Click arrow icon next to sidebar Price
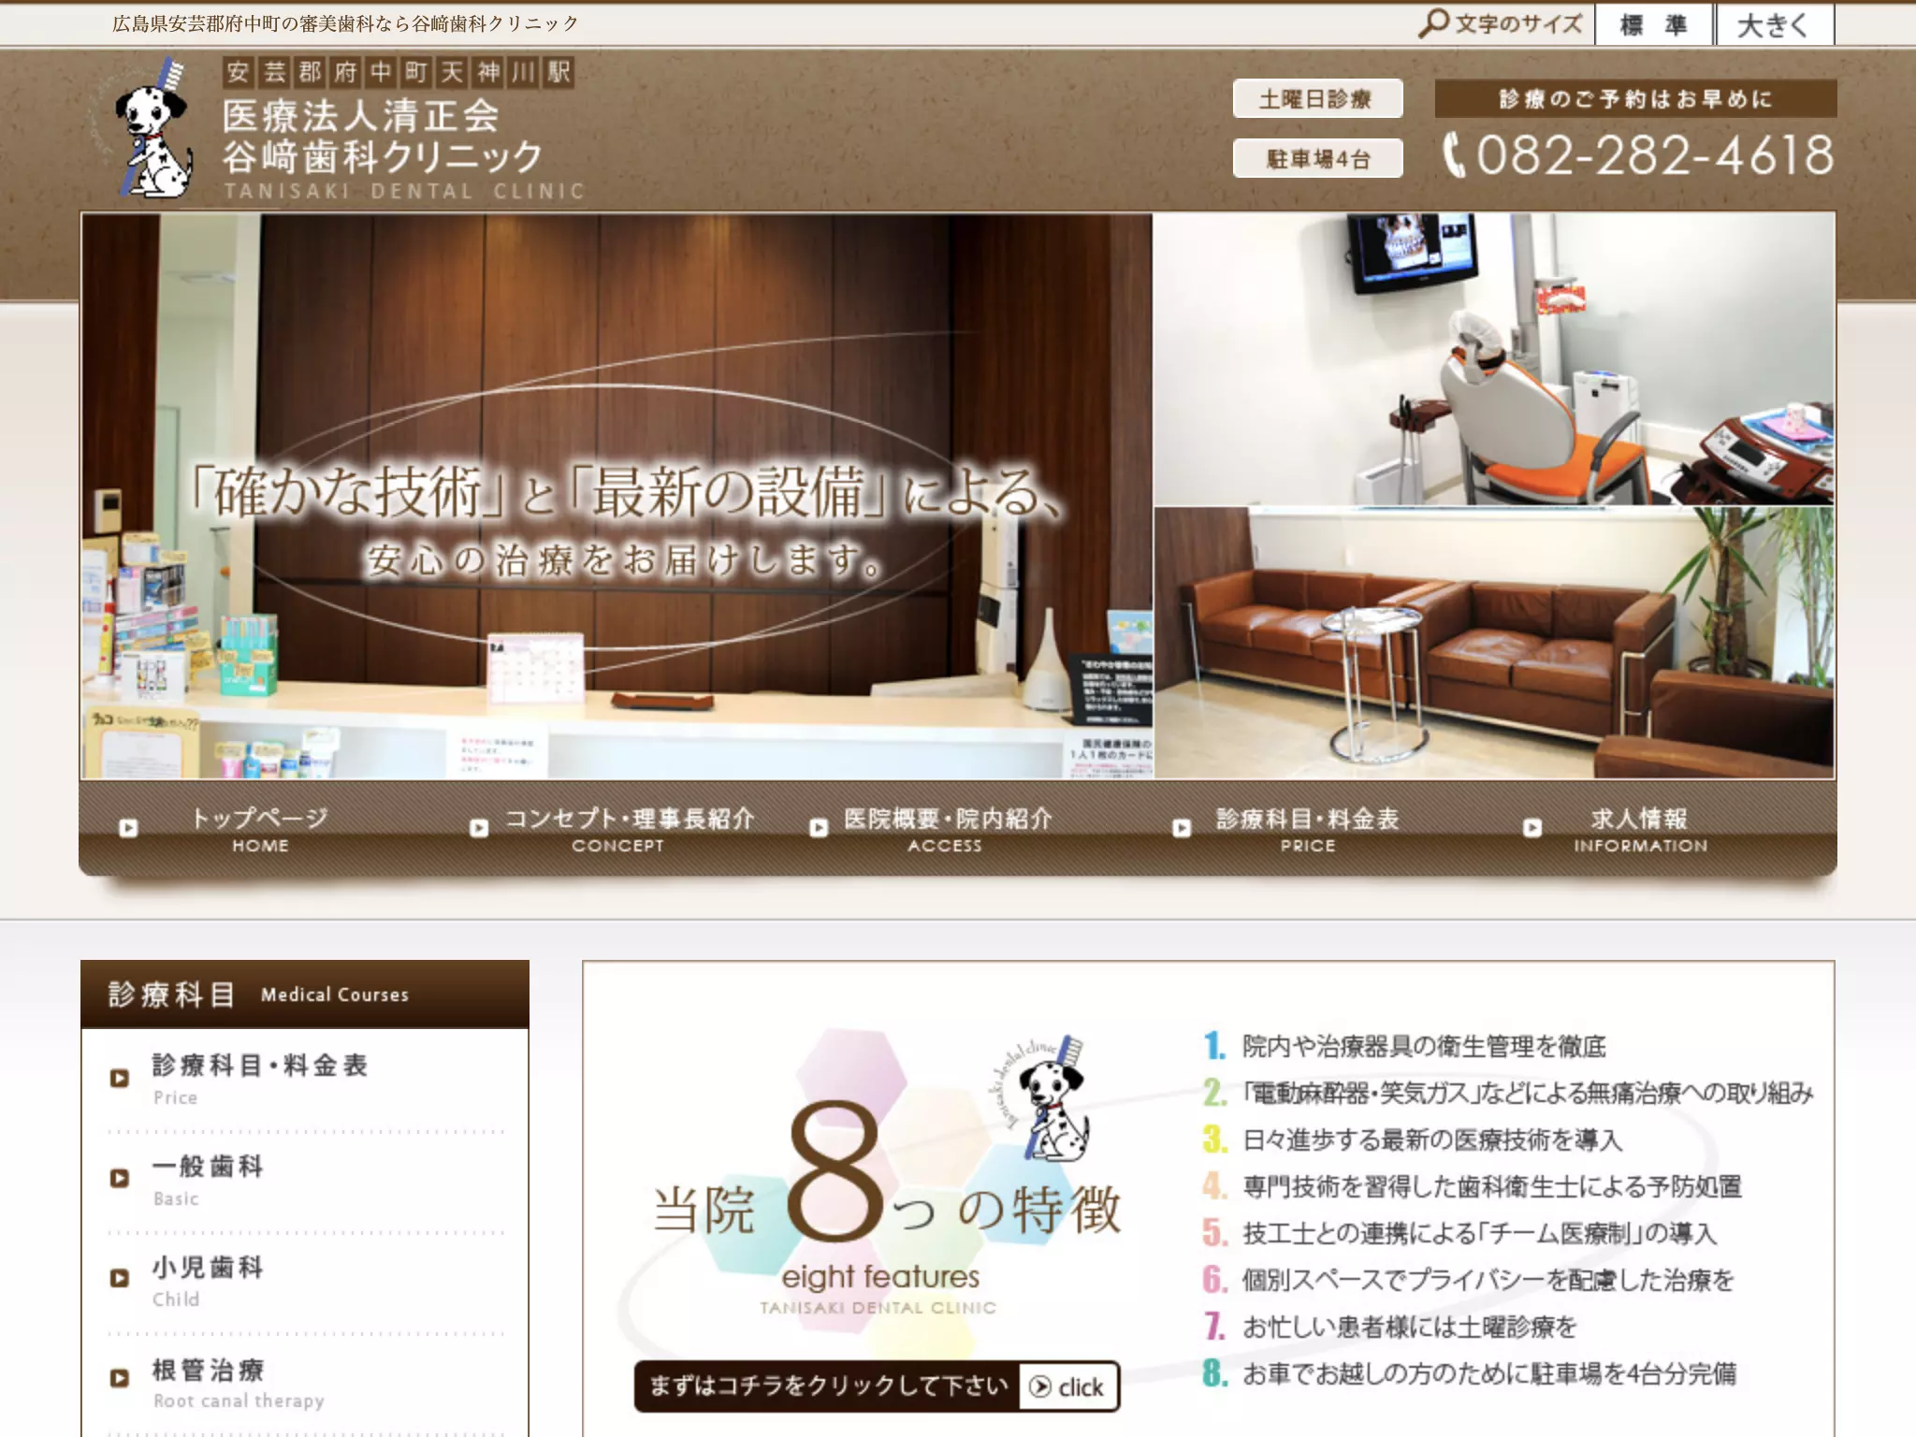This screenshot has height=1437, width=1916. click(x=119, y=1078)
